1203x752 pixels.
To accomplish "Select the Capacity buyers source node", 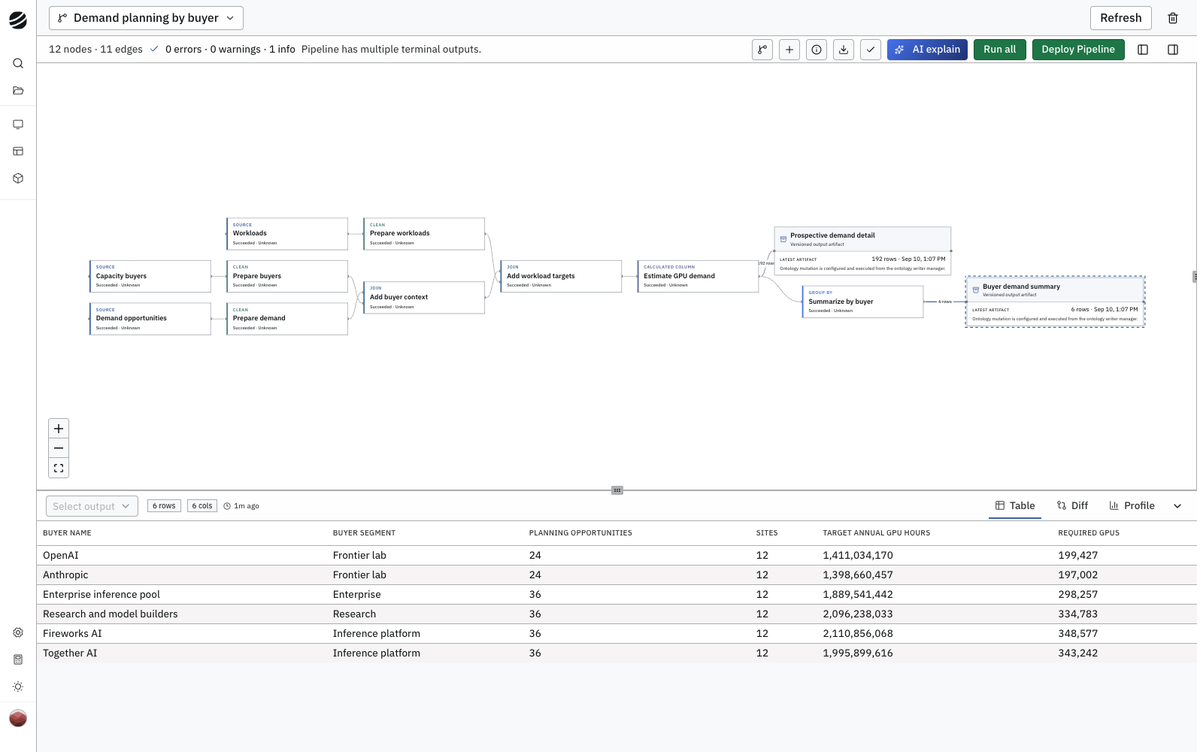I will click(x=150, y=277).
